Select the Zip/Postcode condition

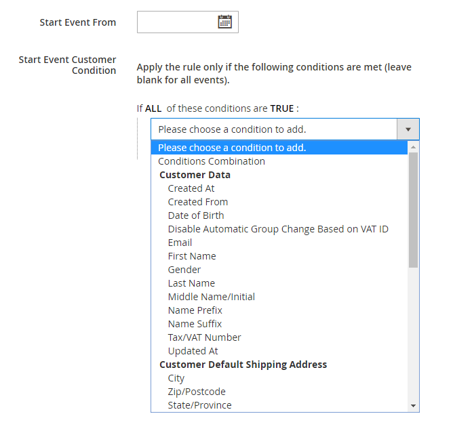[x=197, y=392]
